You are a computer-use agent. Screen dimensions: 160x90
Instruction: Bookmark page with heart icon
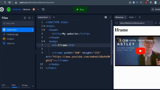pos(141,2)
